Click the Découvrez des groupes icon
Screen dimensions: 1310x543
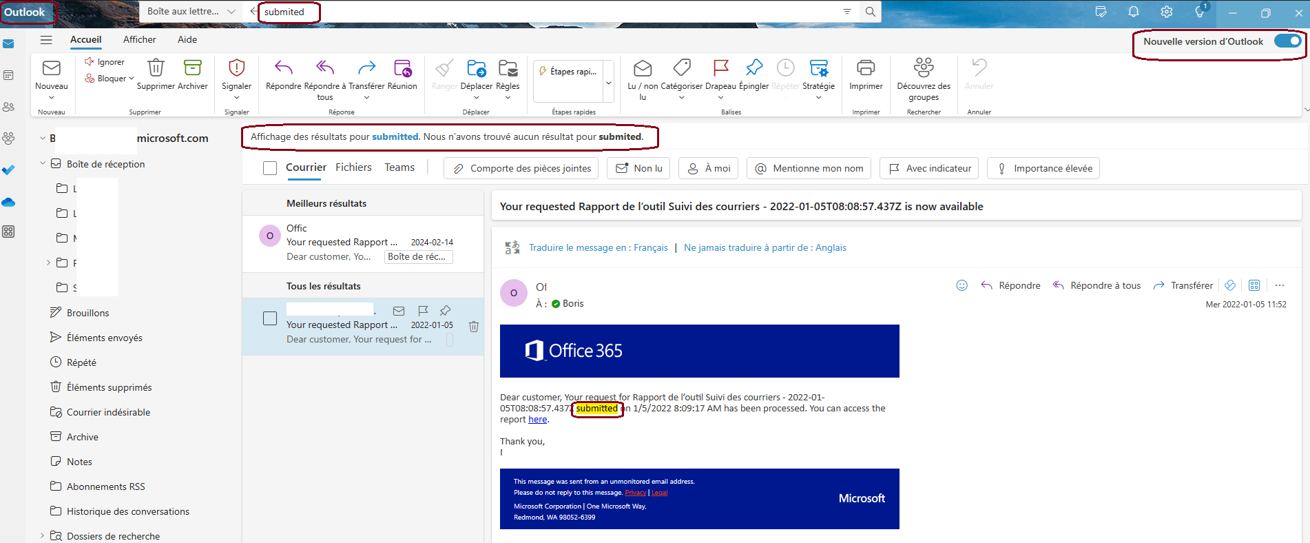(924, 68)
